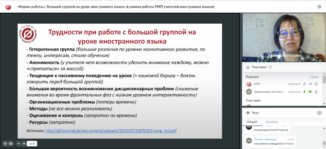Click the 100% zoom level field
326x149 pixels.
[32, 144]
